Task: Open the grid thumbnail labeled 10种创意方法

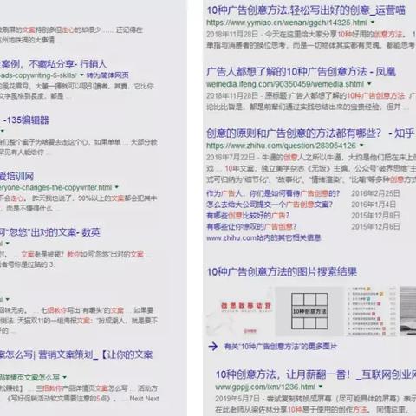Action: coord(309,311)
